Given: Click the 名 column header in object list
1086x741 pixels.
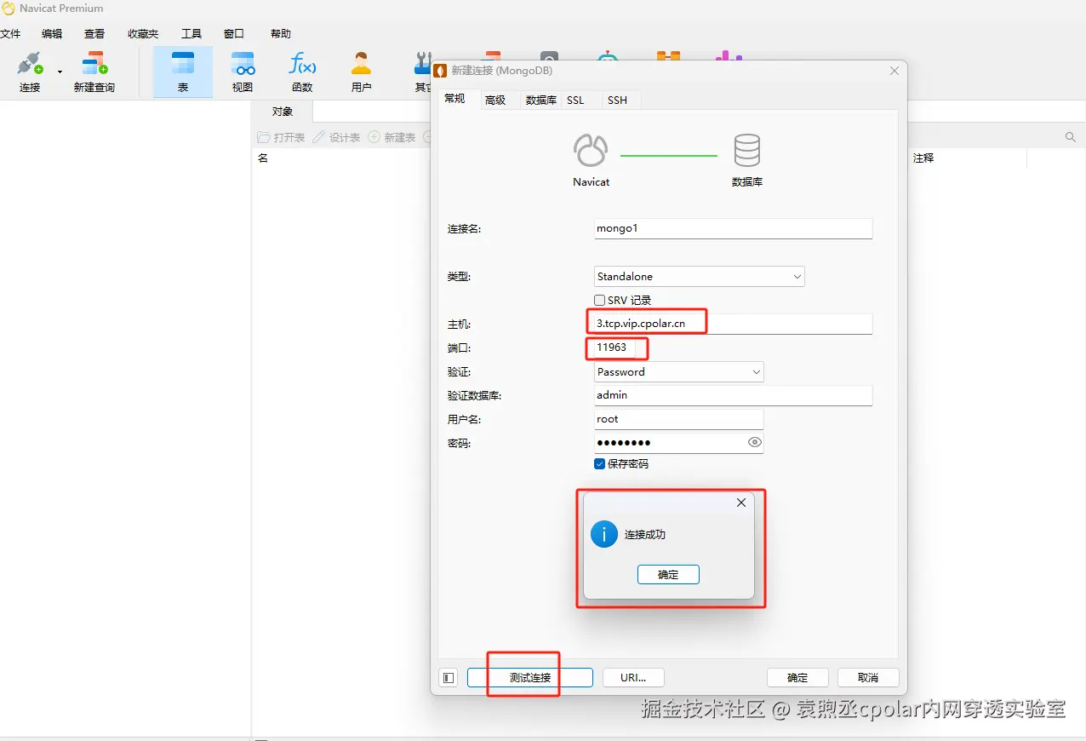Looking at the screenshot, I should point(263,158).
